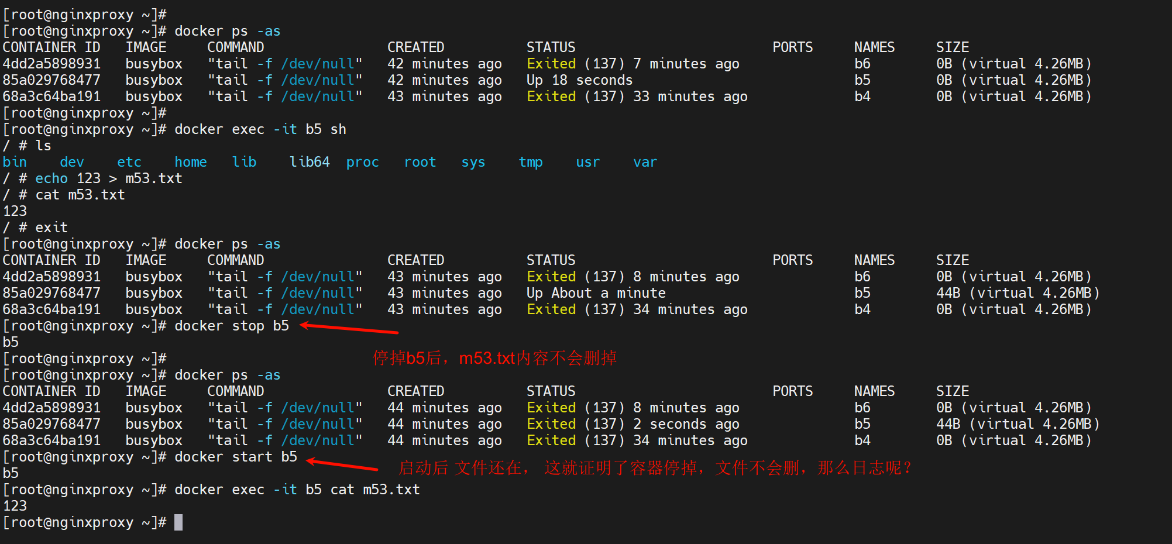This screenshot has width=1172, height=544.
Task: Click the 'Exited (137) 2 seconds ago' status
Action: [633, 424]
